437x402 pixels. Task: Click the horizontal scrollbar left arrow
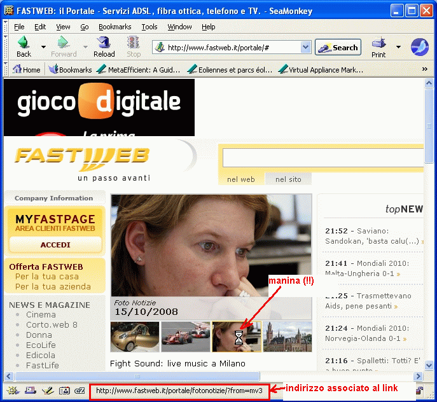(x=9, y=377)
